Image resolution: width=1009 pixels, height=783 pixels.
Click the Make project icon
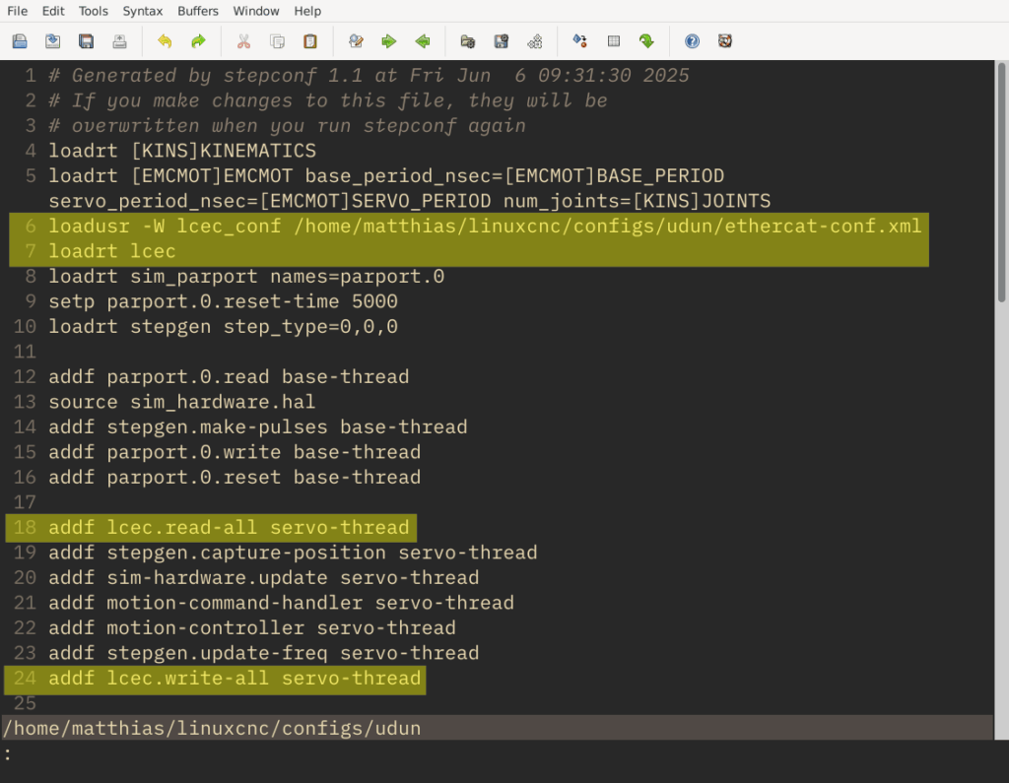(579, 41)
